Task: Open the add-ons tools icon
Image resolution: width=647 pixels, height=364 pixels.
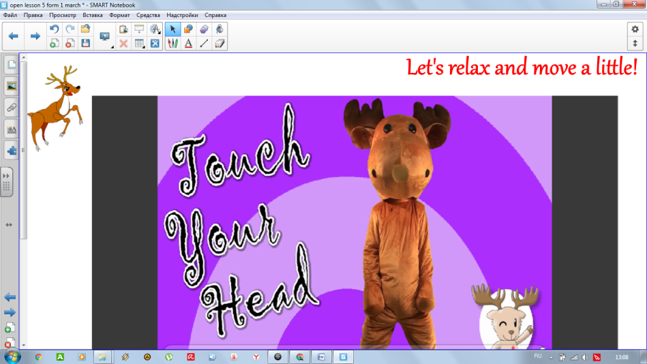Action: coord(155,44)
